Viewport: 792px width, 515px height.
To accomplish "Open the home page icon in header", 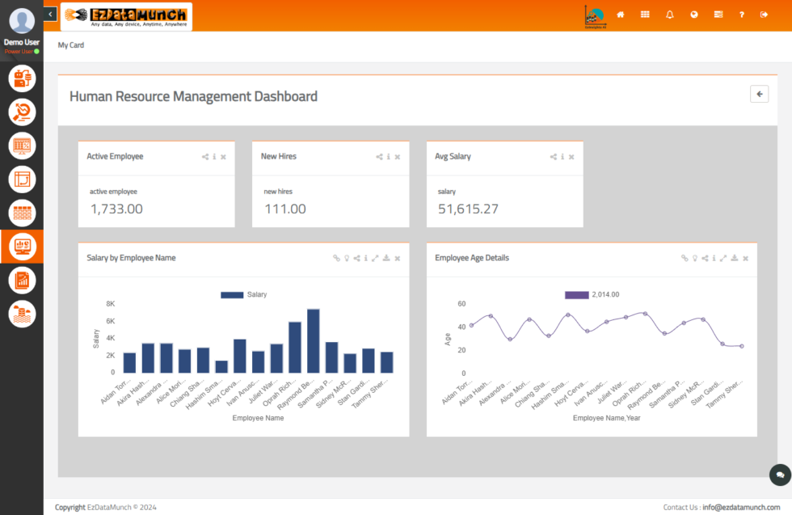I will click(621, 15).
